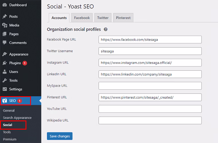Open the Settings menu
The width and height of the screenshot is (218, 143).
(x=16, y=89)
